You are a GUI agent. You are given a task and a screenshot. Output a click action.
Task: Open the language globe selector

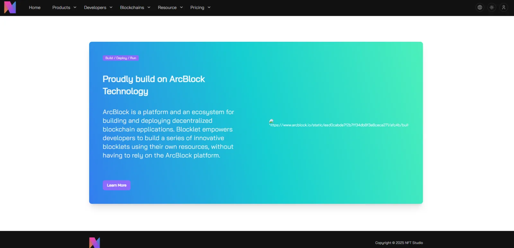[480, 7]
